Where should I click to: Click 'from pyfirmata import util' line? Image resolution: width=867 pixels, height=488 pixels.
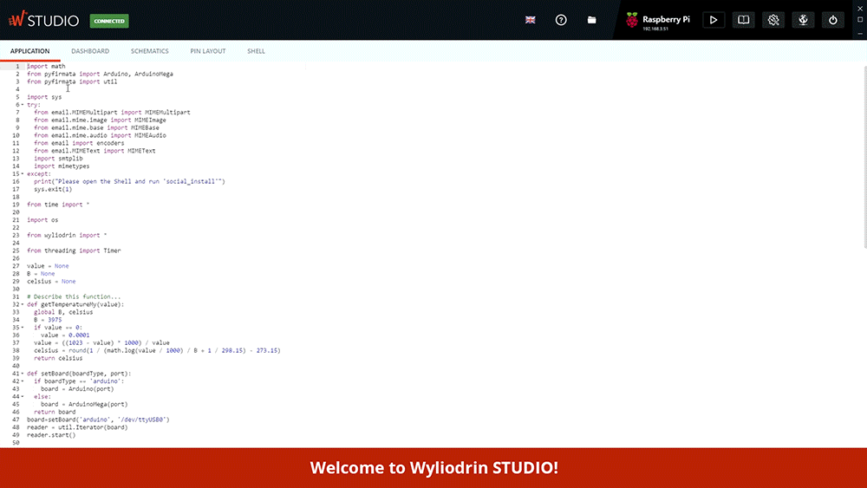pyautogui.click(x=72, y=81)
